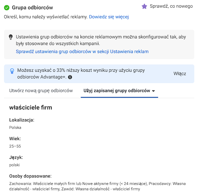Follow the Dowiedz się więcej link
The height and width of the screenshot is (193, 199).
pyautogui.click(x=109, y=17)
